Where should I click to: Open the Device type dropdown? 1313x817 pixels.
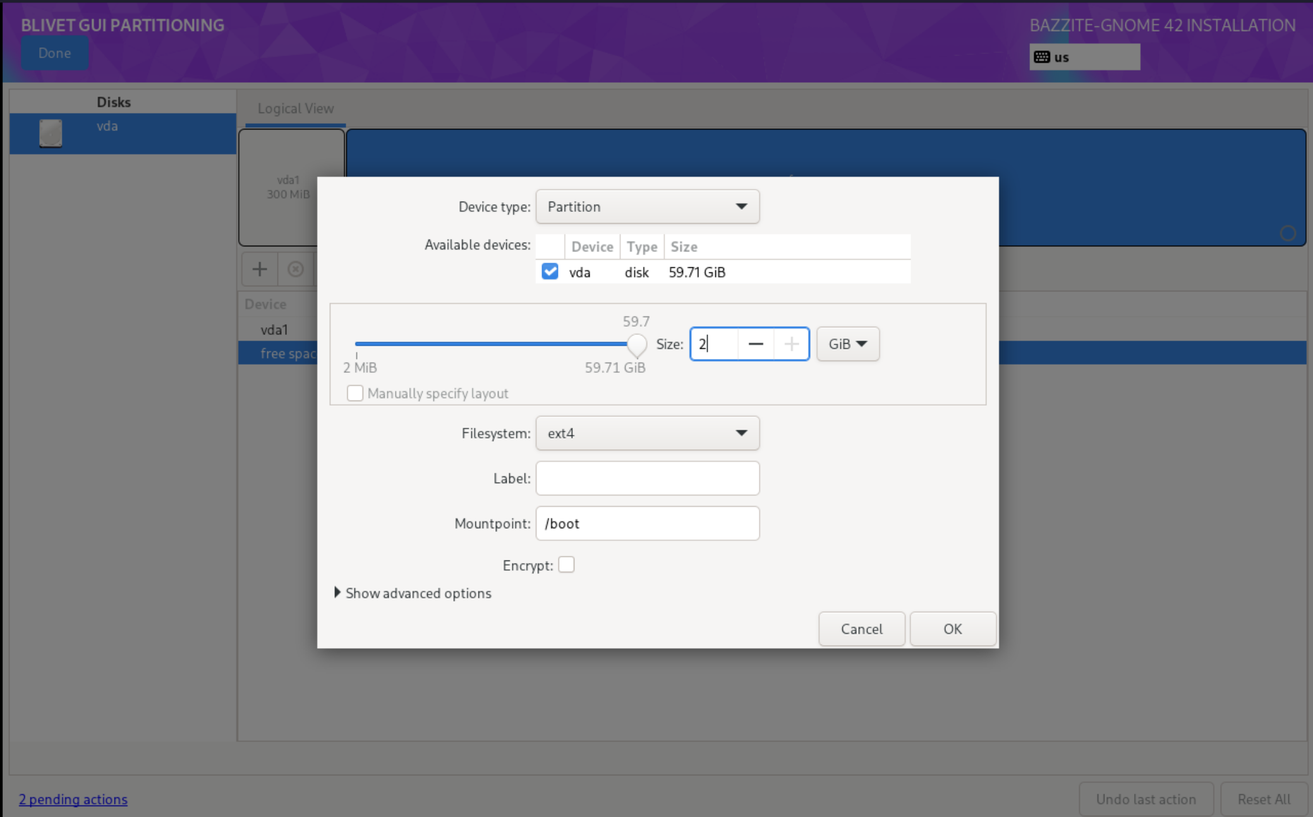(x=647, y=207)
